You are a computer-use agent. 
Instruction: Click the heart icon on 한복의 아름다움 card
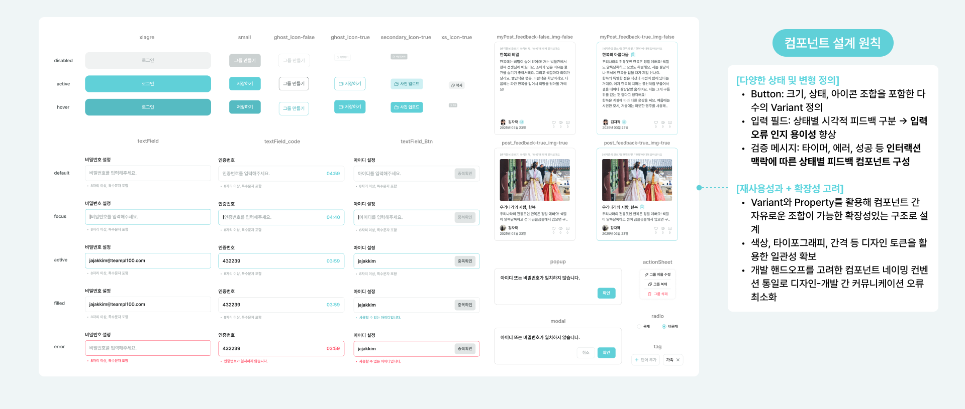pyautogui.click(x=656, y=122)
